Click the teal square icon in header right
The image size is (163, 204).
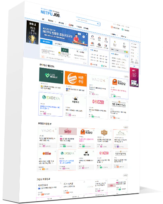coord(122,29)
